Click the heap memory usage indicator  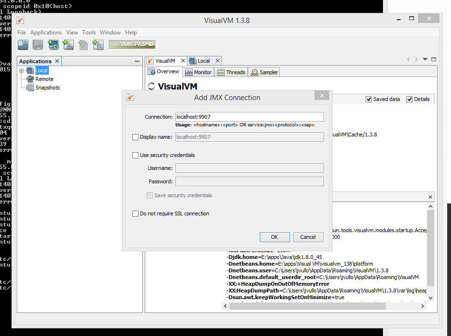[x=132, y=44]
